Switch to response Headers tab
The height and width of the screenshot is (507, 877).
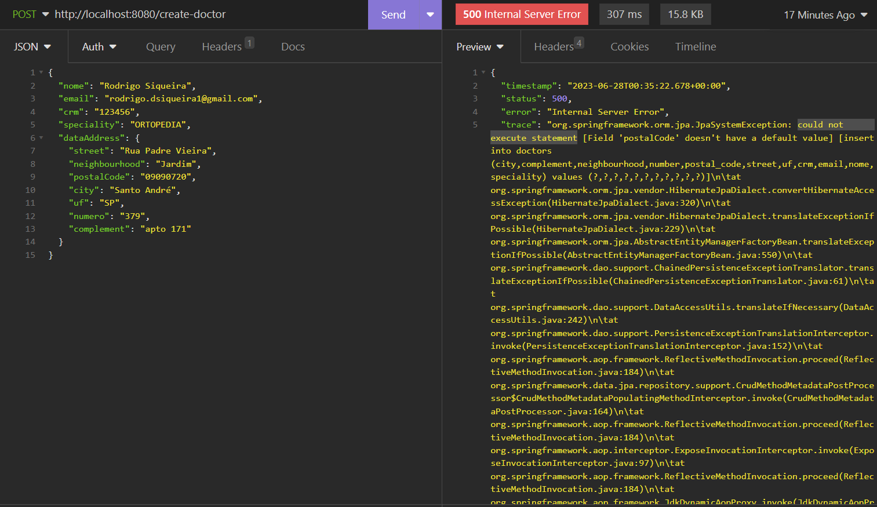tap(559, 46)
